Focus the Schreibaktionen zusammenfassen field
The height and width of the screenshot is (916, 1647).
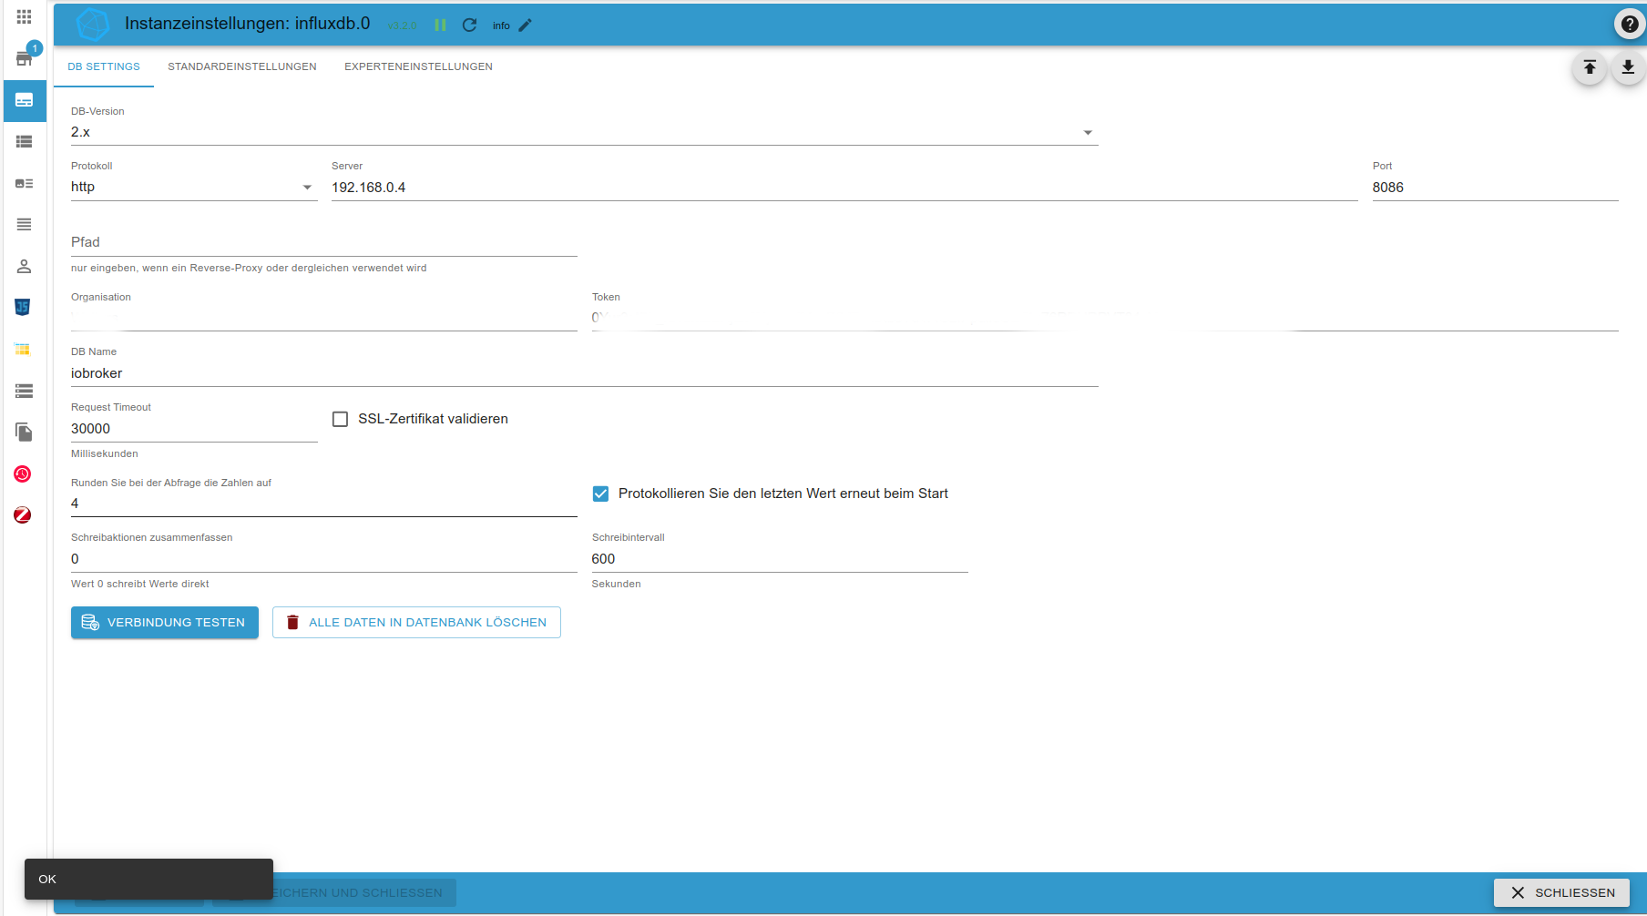tap(324, 559)
